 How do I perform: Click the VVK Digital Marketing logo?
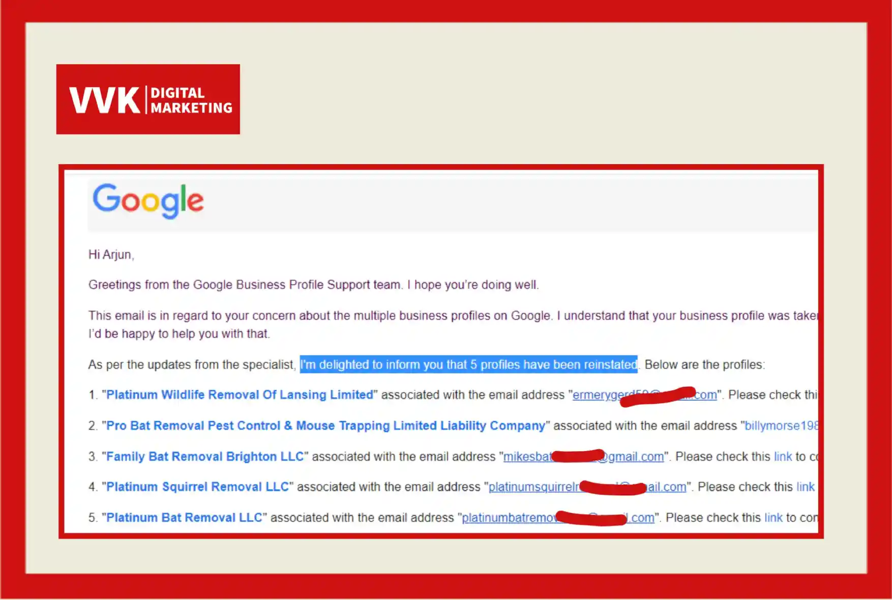pyautogui.click(x=148, y=100)
